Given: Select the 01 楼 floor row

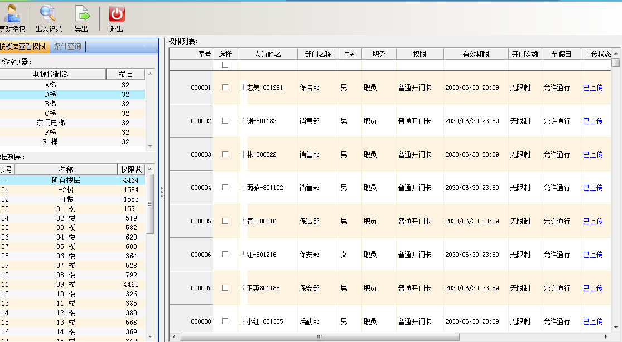Looking at the screenshot, I should tap(72, 208).
